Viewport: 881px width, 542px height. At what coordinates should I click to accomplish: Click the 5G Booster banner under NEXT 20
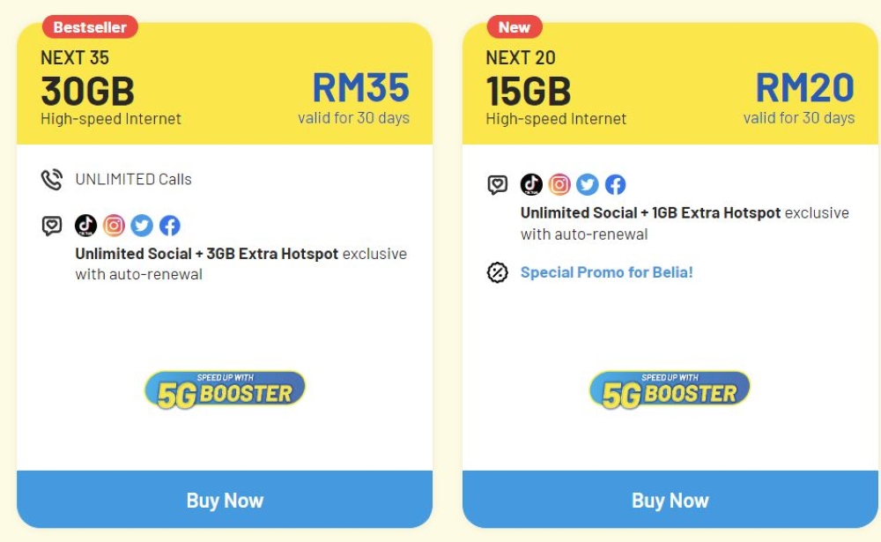pos(670,389)
